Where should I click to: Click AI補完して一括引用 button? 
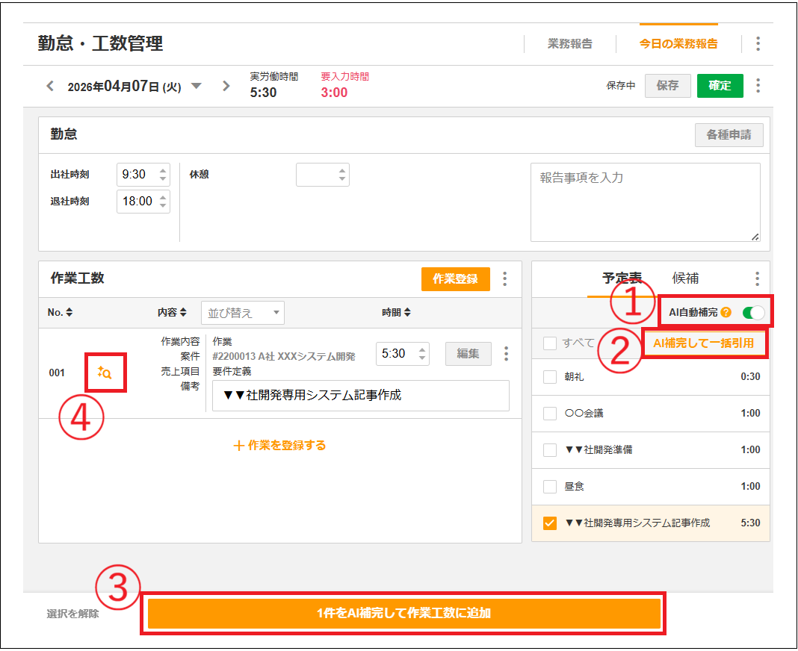[x=704, y=343]
